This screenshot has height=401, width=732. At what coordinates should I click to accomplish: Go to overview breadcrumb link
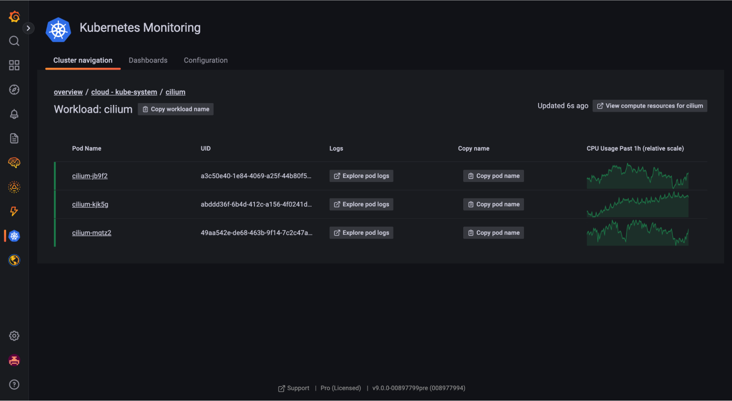point(68,92)
